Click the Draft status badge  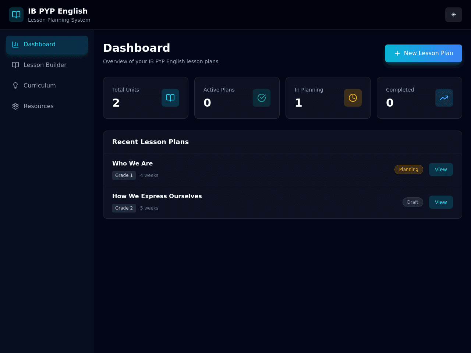(x=413, y=202)
